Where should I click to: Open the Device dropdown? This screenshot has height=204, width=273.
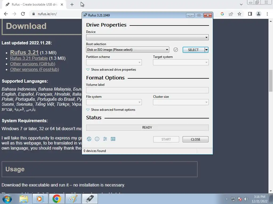[147, 37]
